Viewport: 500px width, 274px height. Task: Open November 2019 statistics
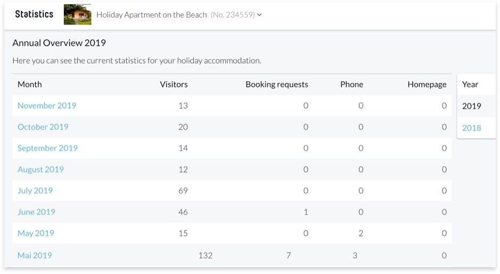(x=47, y=106)
